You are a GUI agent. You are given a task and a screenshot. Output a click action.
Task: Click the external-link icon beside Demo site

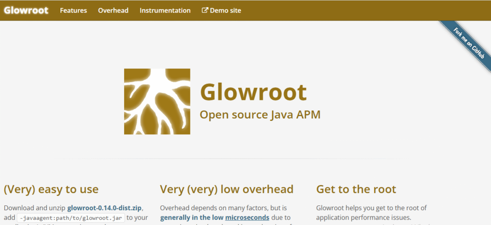pyautogui.click(x=205, y=11)
